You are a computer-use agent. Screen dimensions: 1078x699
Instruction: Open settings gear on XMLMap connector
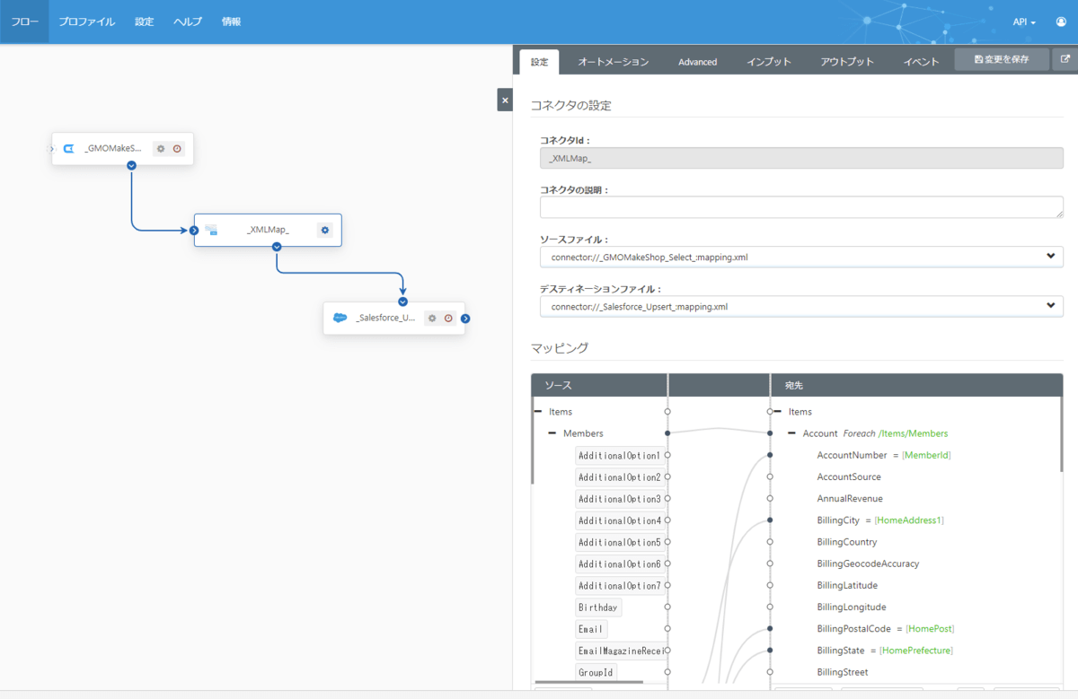click(324, 231)
